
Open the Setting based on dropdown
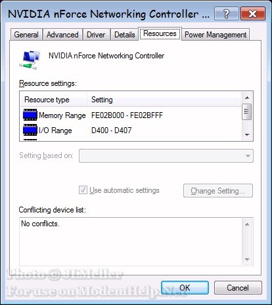(166, 155)
